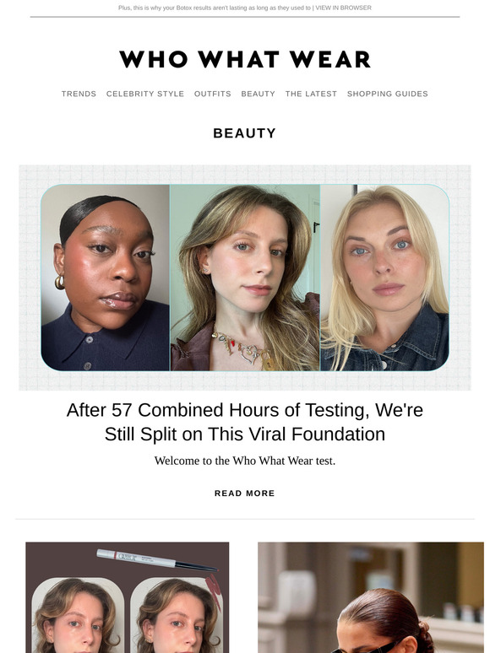Click the lip liner pencil product image
This screenshot has width=490, height=653.
coord(157,559)
